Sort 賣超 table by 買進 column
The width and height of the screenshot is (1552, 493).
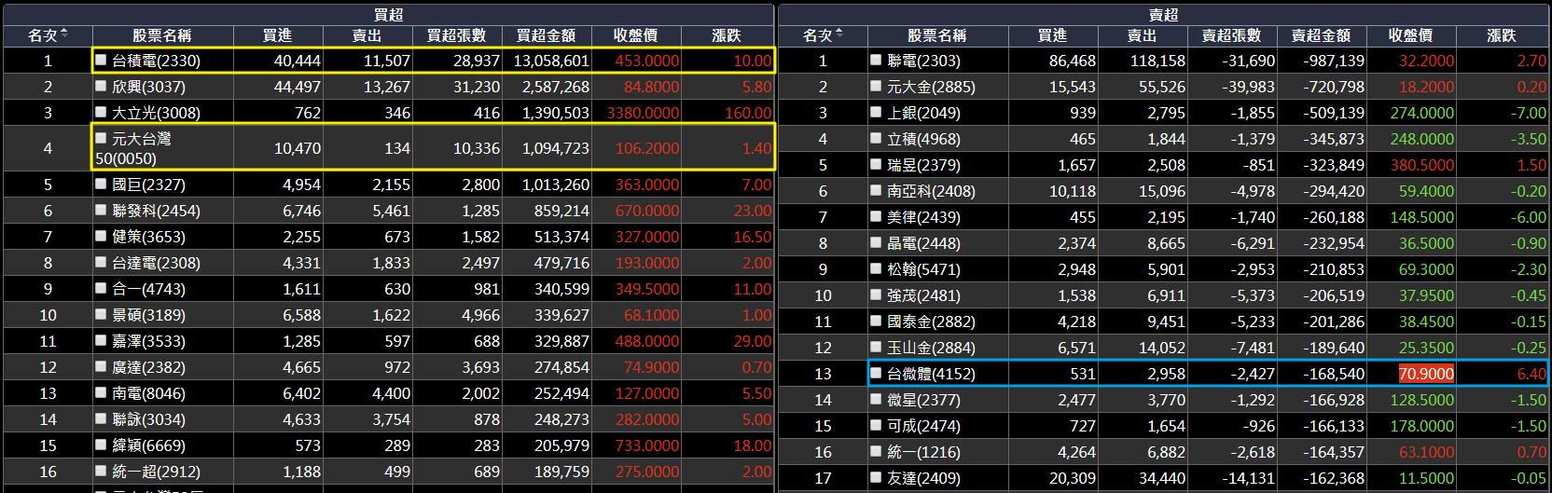click(x=1053, y=35)
